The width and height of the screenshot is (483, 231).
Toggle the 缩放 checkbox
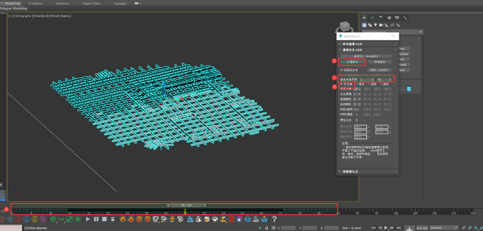point(381,84)
